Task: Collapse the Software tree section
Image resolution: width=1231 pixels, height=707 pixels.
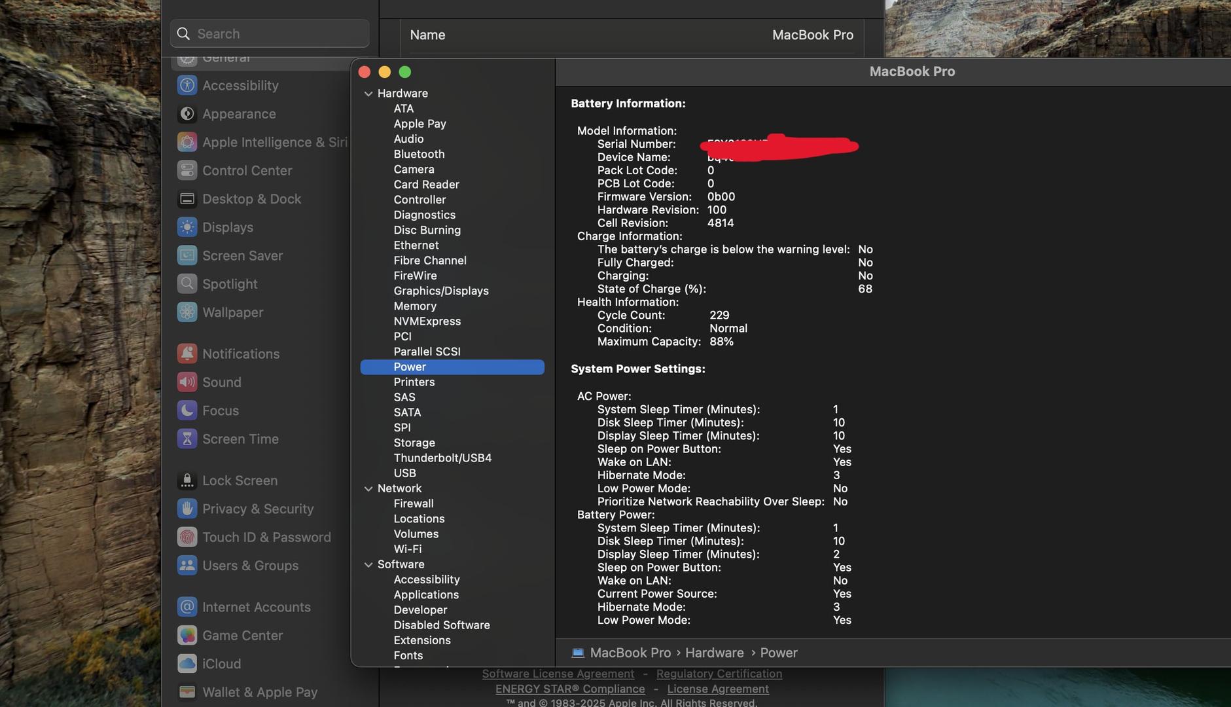Action: [368, 564]
